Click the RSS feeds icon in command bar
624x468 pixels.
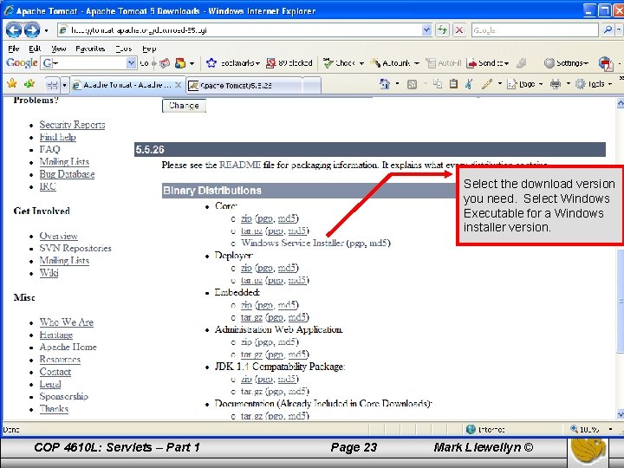pos(412,84)
